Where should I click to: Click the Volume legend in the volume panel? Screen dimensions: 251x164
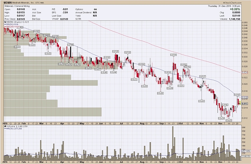point(16,127)
